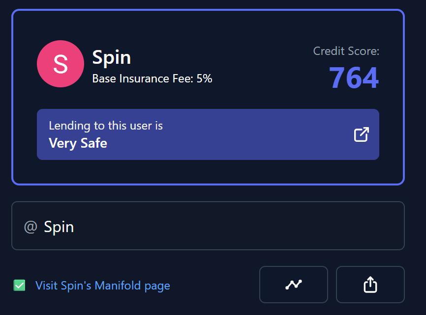Focus the username input containing Spin

[x=208, y=226]
